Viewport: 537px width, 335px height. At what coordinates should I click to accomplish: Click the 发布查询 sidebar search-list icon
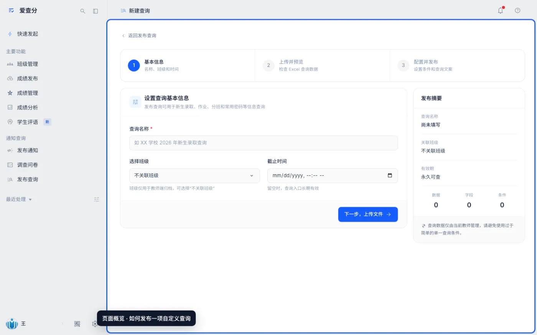(x=10, y=180)
